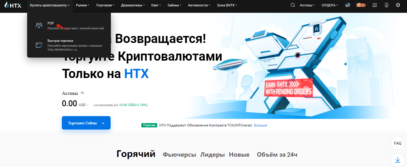Expand the Займы dropdown

(x=175, y=5)
